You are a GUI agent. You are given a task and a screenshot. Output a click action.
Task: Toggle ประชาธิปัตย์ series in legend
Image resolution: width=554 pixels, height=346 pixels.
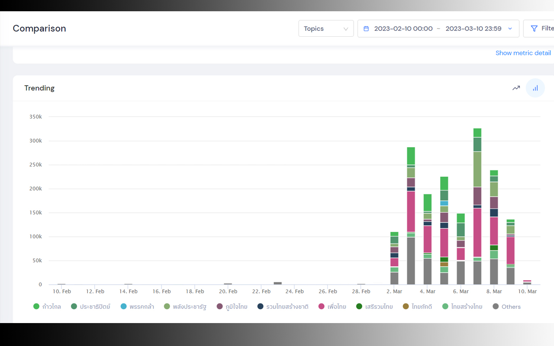click(90, 307)
